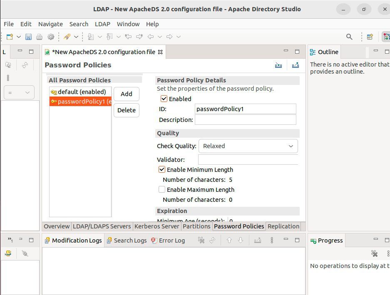
Task: Click the Add password policy button
Action: pyautogui.click(x=126, y=94)
